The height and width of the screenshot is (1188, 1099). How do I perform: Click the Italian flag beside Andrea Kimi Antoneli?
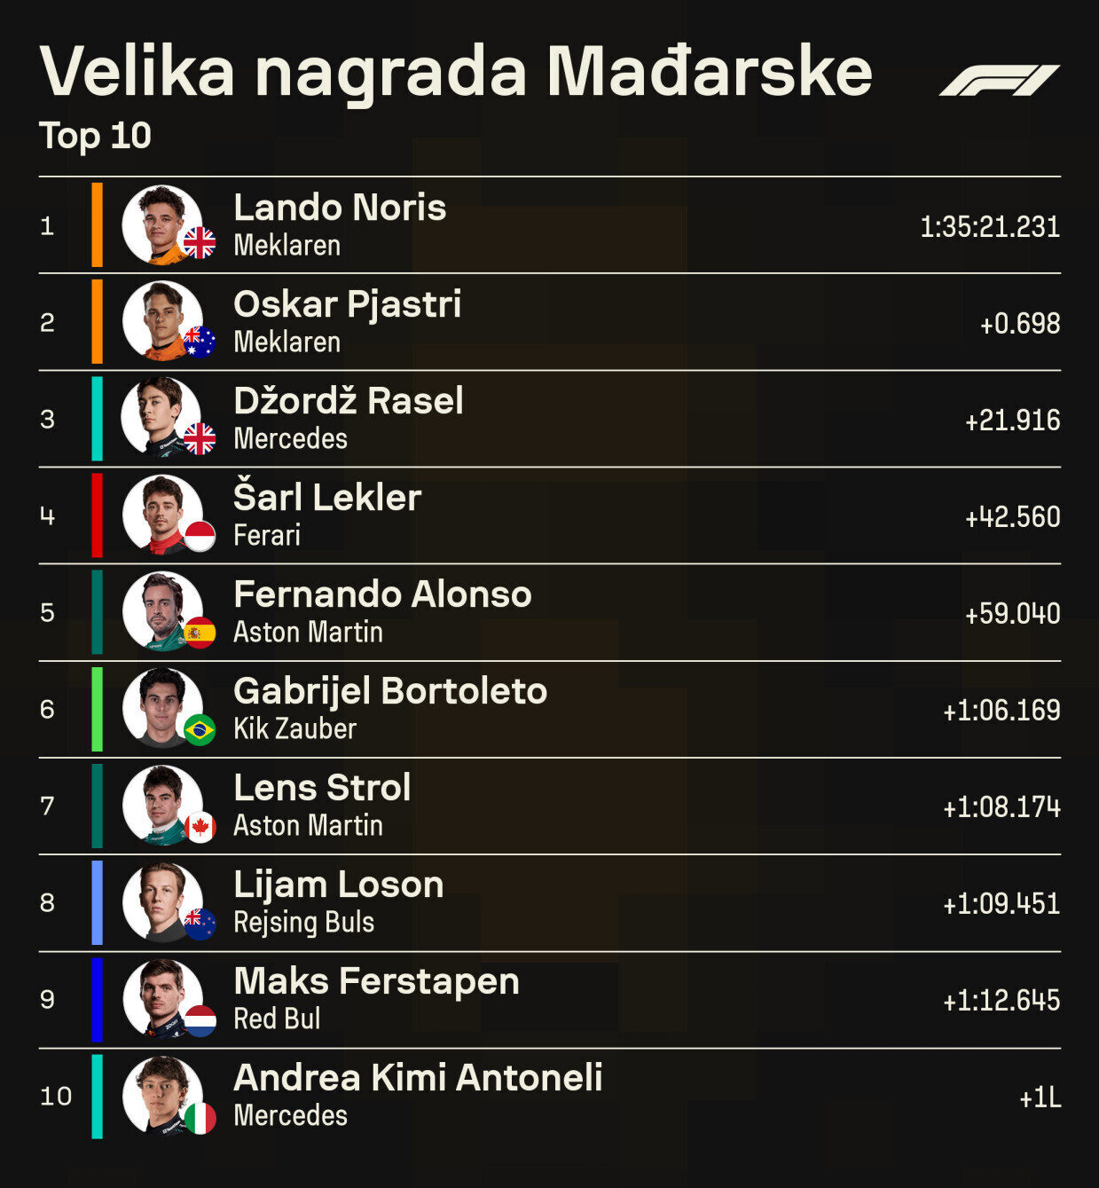pyautogui.click(x=200, y=1118)
